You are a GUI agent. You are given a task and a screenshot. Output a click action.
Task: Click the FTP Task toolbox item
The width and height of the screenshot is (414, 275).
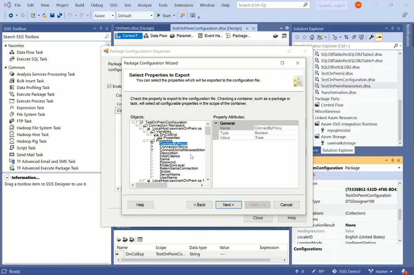24,121
